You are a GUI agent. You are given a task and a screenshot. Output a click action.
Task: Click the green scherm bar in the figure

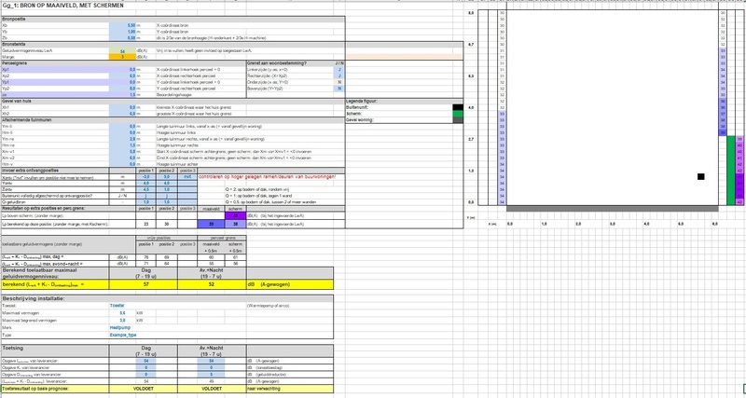tap(731, 171)
